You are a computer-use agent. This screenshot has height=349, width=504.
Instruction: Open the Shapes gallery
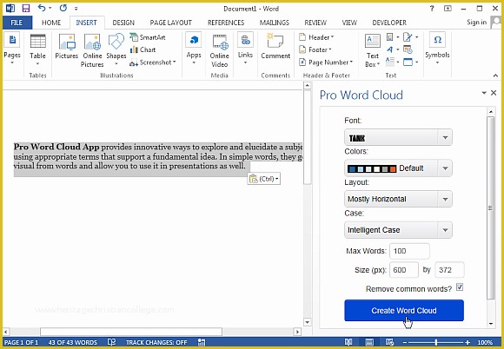(116, 49)
